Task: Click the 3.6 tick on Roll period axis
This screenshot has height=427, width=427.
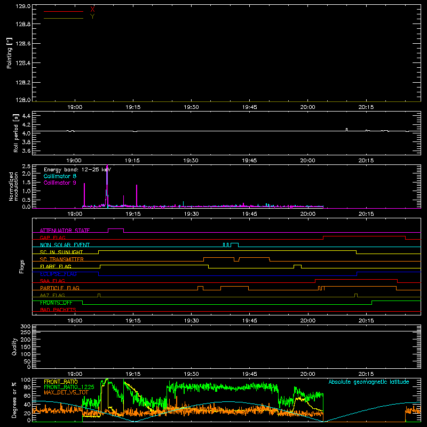Action: (x=26, y=151)
